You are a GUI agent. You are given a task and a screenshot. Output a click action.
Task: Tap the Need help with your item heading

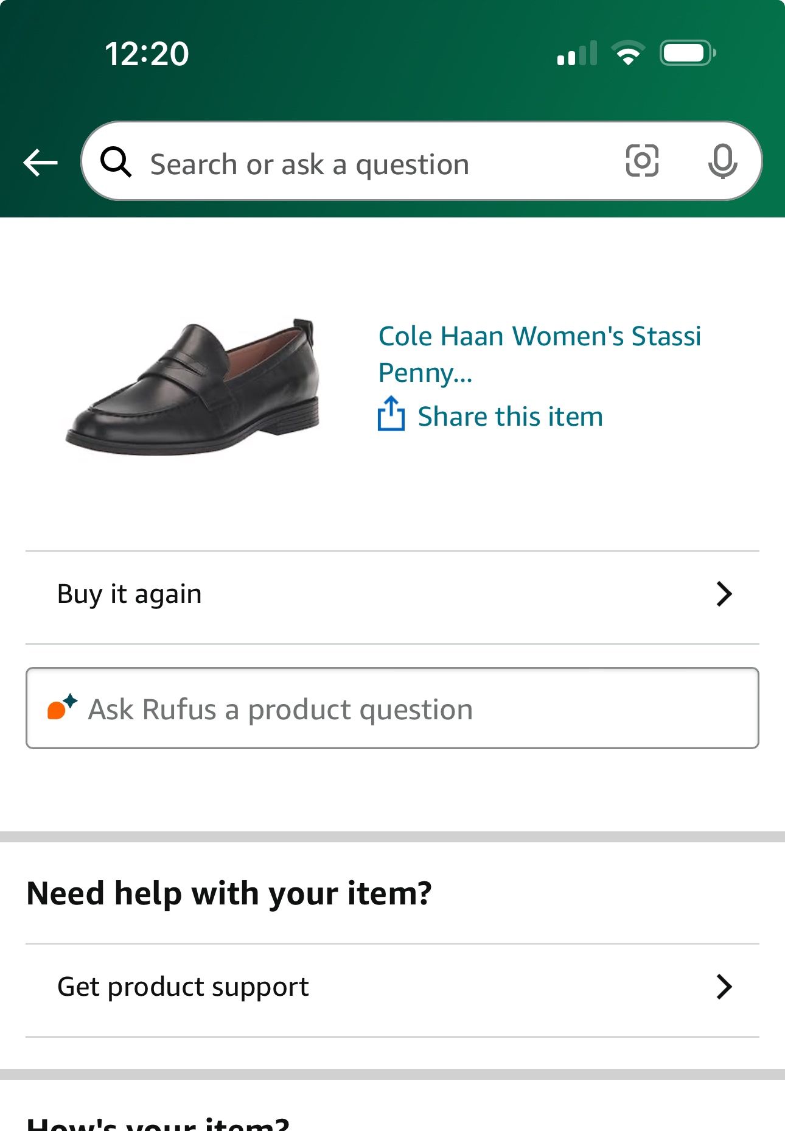pos(229,893)
